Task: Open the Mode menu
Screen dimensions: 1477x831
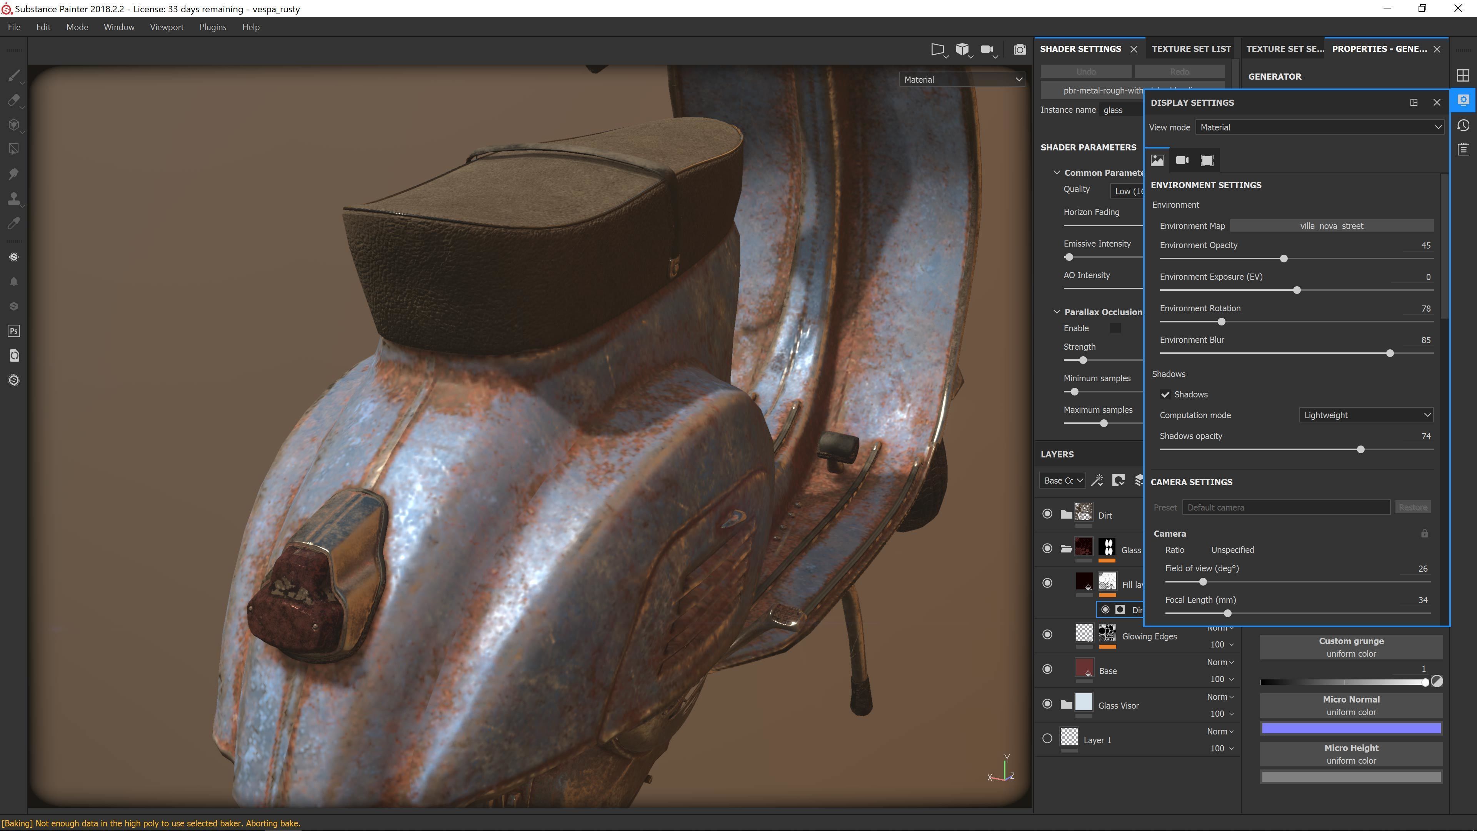Action: (77, 27)
